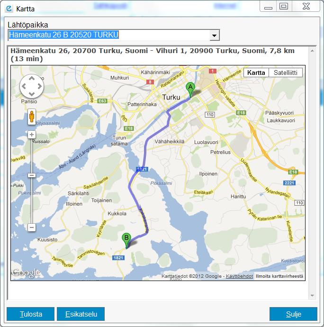The width and height of the screenshot is (324, 327).
Task: Minimize the Kartta window
Action: coord(268,6)
